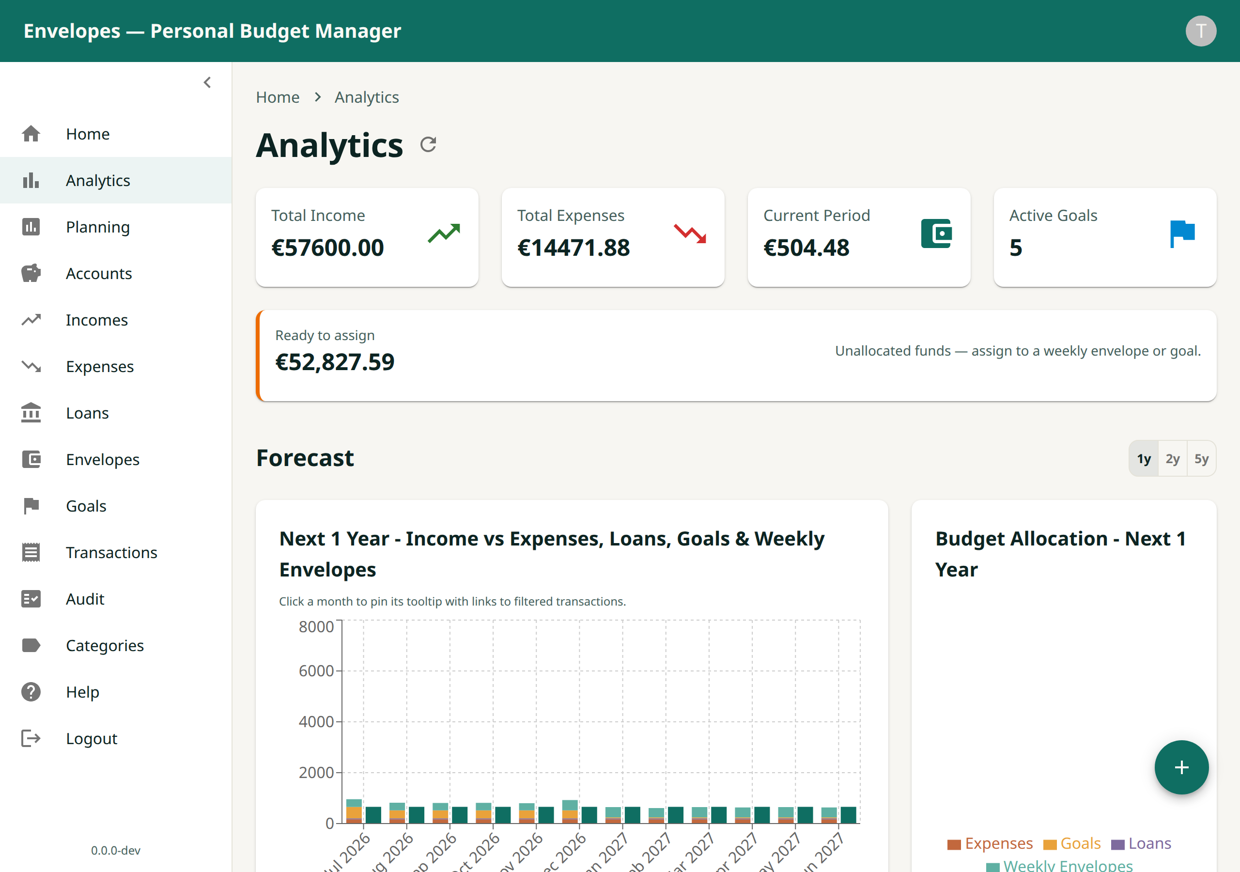Open Accounts from the sidebar
Image resolution: width=1240 pixels, height=872 pixels.
coord(116,273)
